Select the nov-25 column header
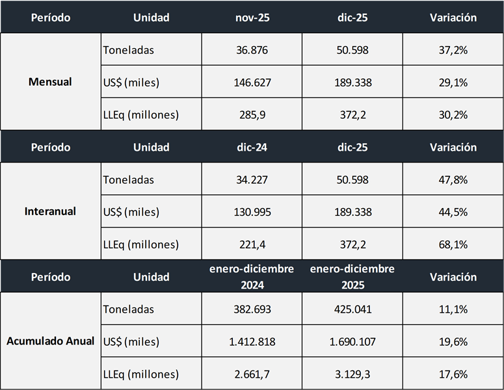504x390 pixels. click(x=252, y=18)
